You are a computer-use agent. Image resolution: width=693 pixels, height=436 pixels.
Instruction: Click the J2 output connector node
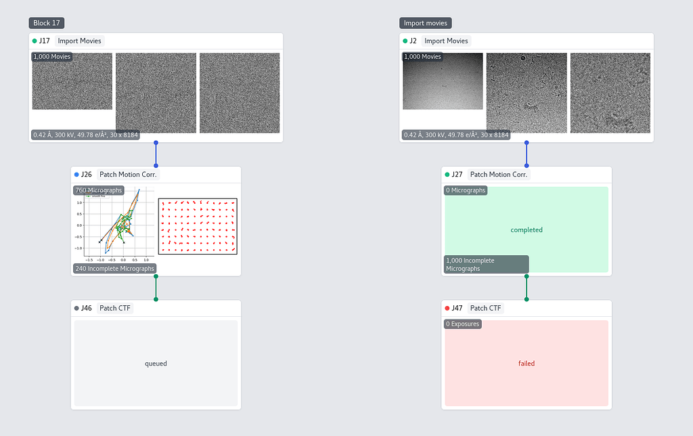pos(527,143)
